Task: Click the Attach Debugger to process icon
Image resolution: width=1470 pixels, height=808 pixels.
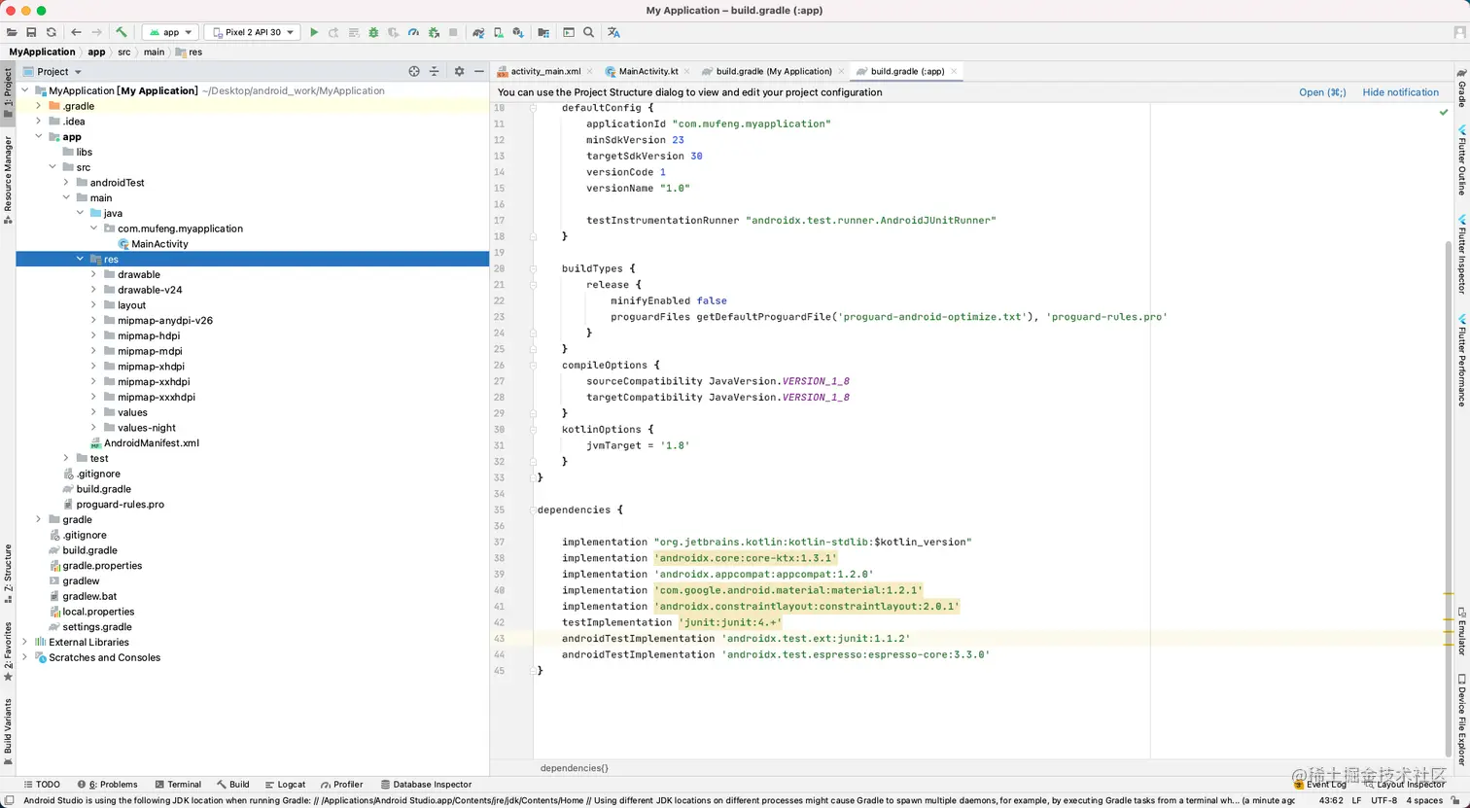Action: point(434,32)
